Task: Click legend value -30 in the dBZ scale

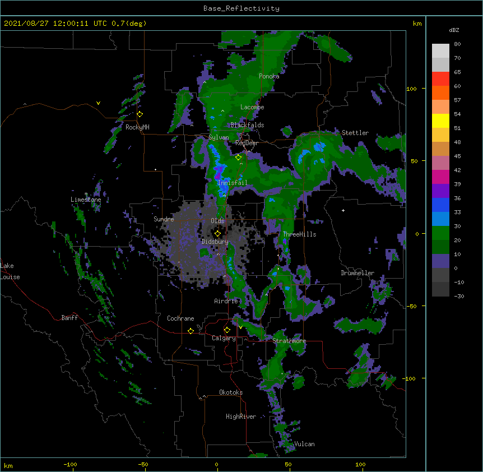Action: (459, 296)
